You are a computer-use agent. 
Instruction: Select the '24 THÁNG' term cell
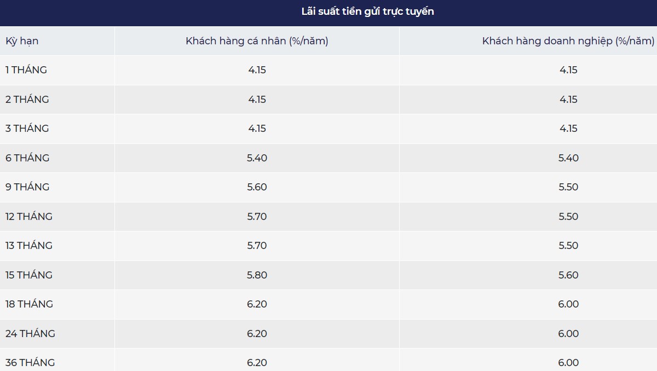(x=30, y=334)
